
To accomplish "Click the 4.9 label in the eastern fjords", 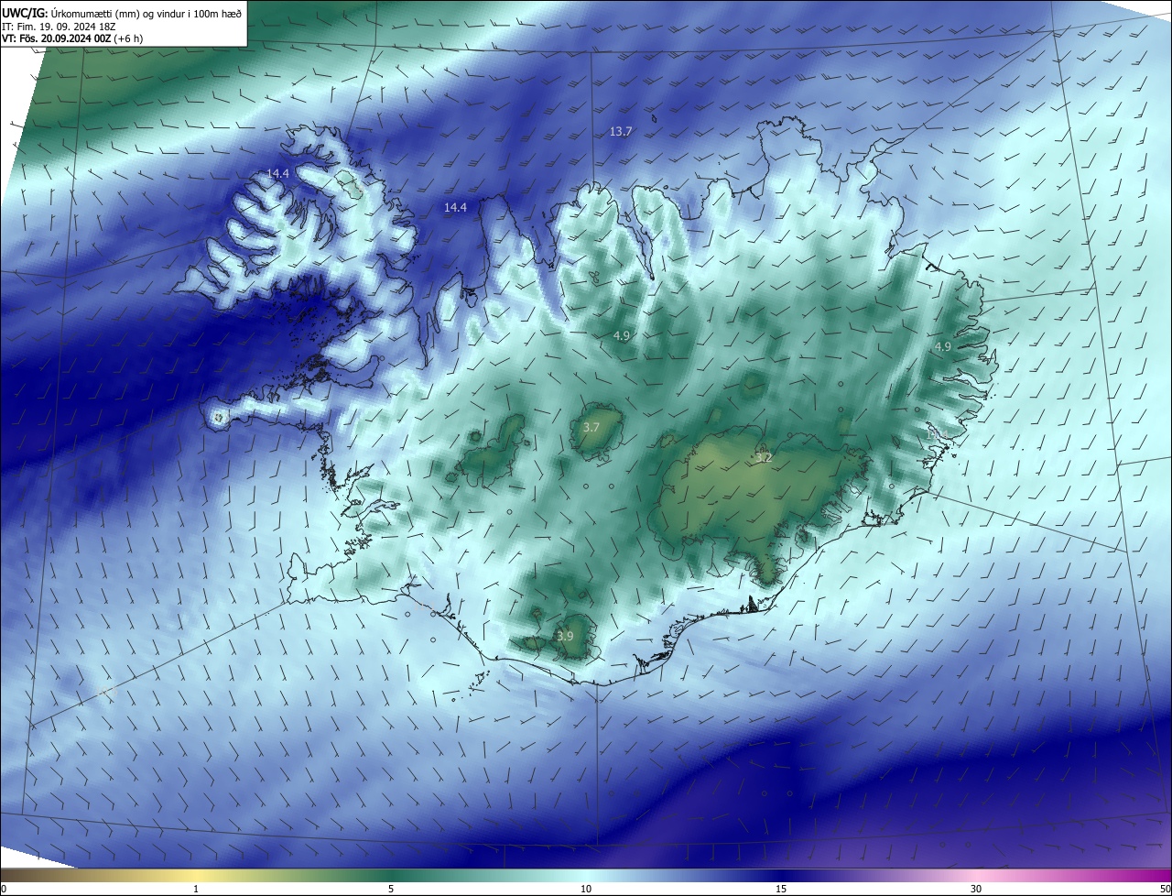I will (x=942, y=346).
